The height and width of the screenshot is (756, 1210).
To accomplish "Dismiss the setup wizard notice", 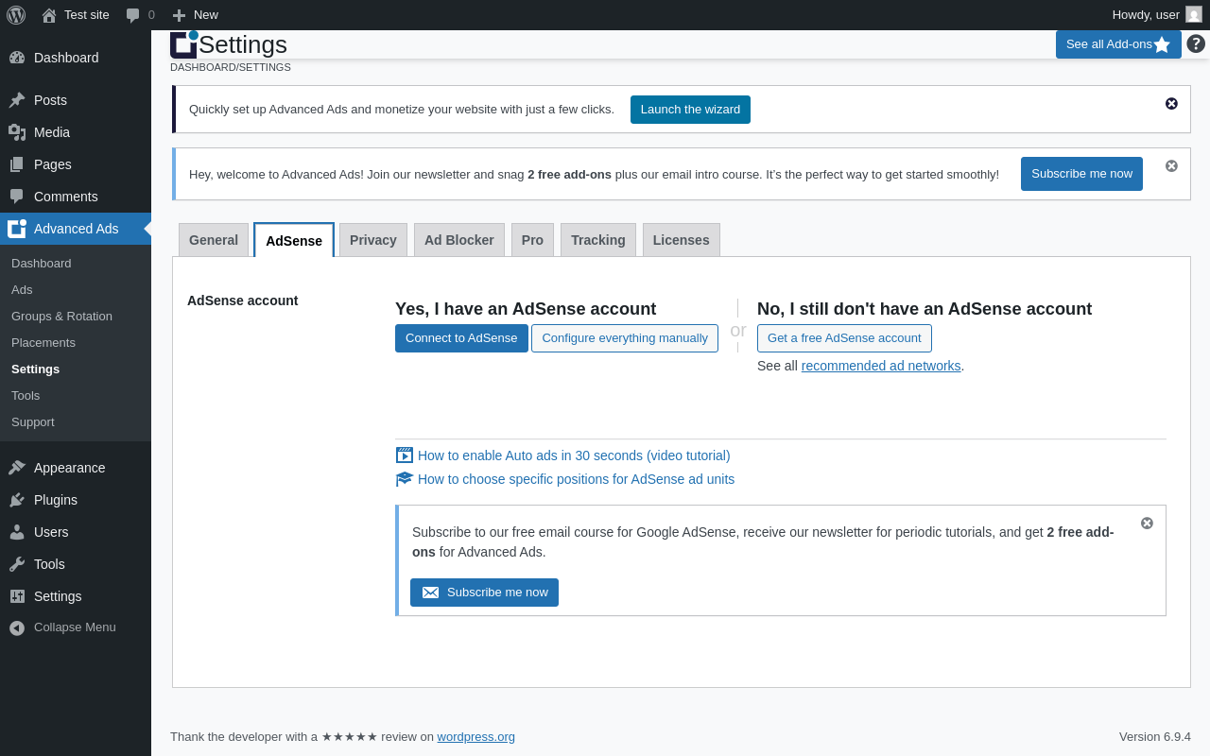I will [x=1172, y=104].
